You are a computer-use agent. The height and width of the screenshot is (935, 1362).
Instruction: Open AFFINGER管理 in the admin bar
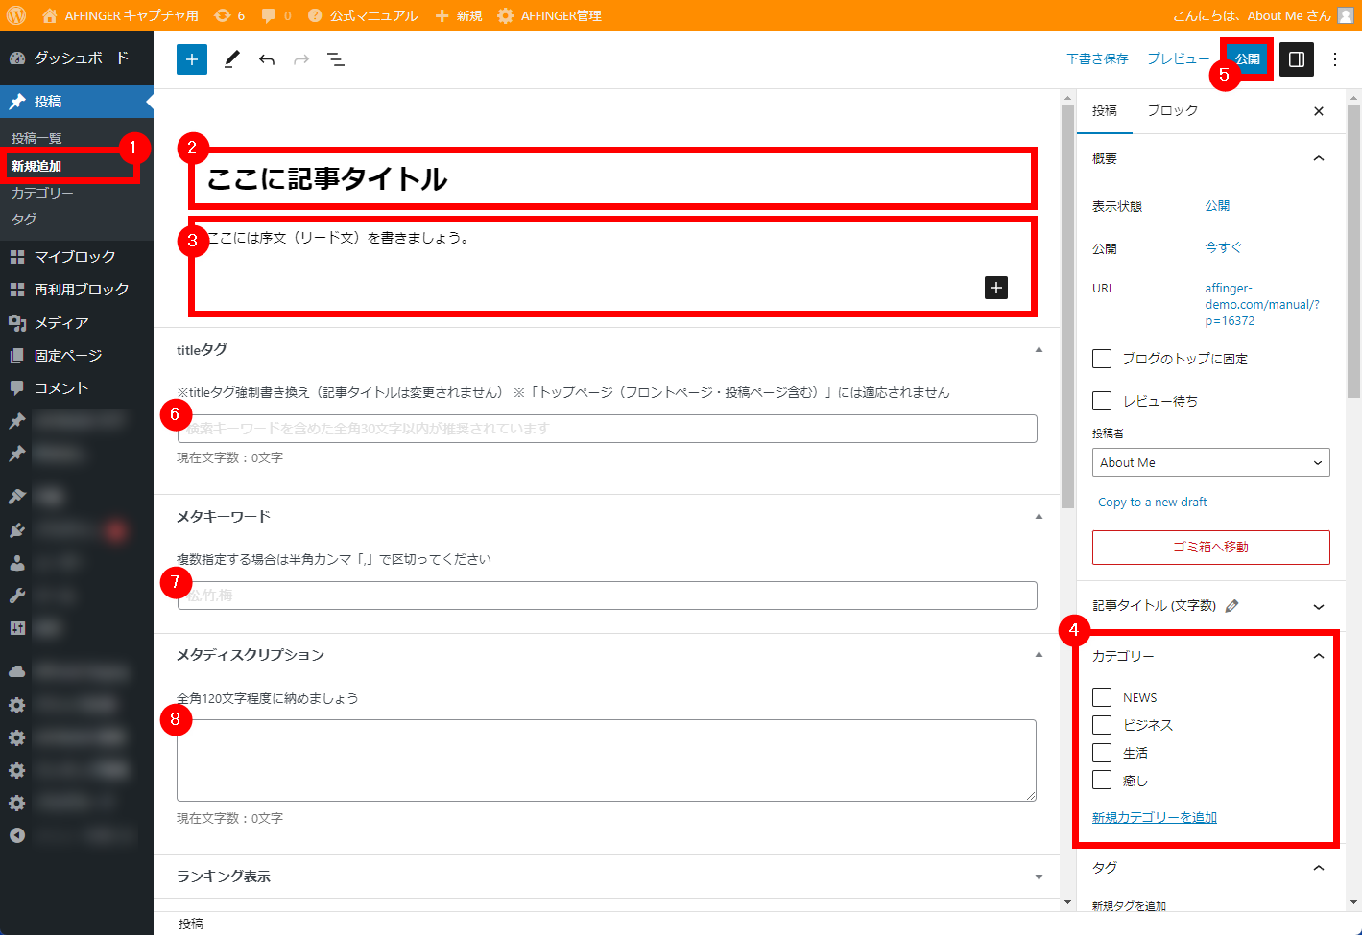[549, 15]
